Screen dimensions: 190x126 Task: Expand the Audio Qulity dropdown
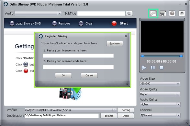(160, 104)
